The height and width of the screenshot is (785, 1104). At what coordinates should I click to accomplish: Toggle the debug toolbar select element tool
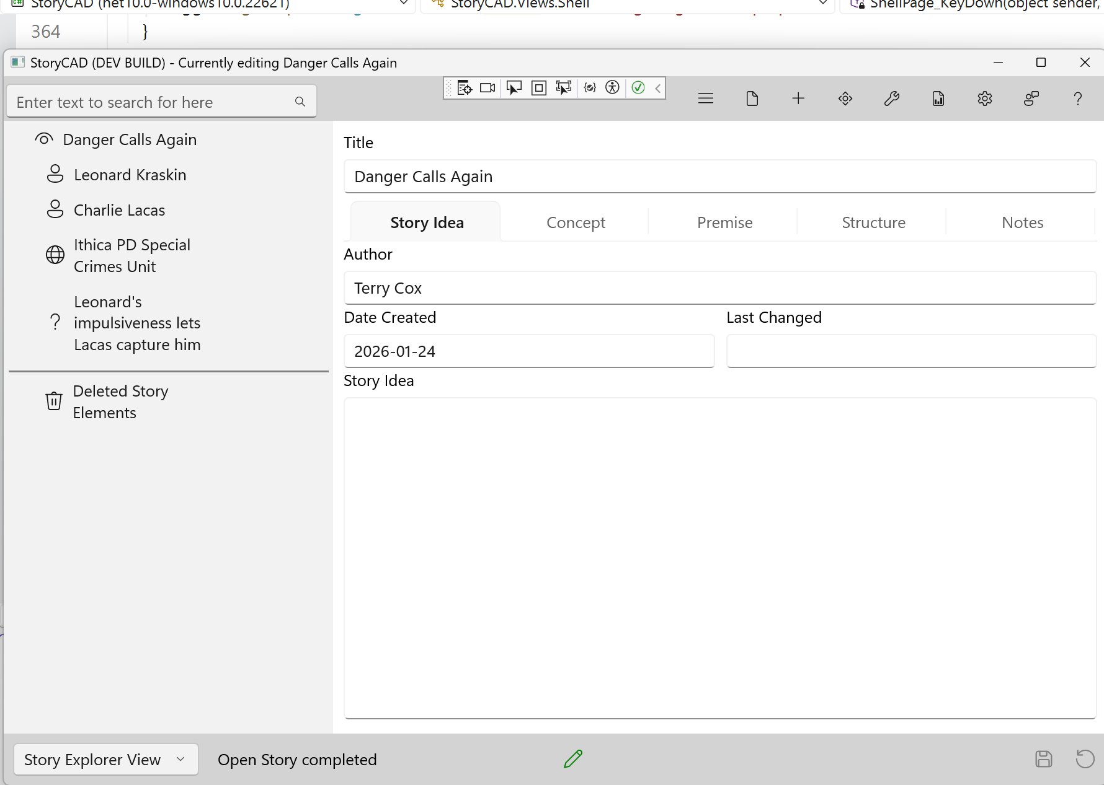[514, 88]
